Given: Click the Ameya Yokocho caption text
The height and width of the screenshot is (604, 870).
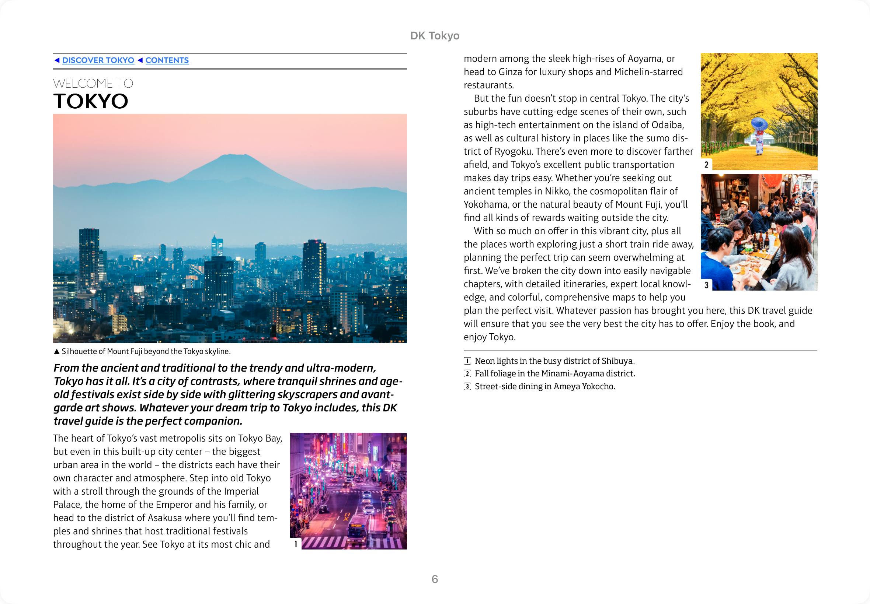Looking at the screenshot, I should [x=544, y=387].
